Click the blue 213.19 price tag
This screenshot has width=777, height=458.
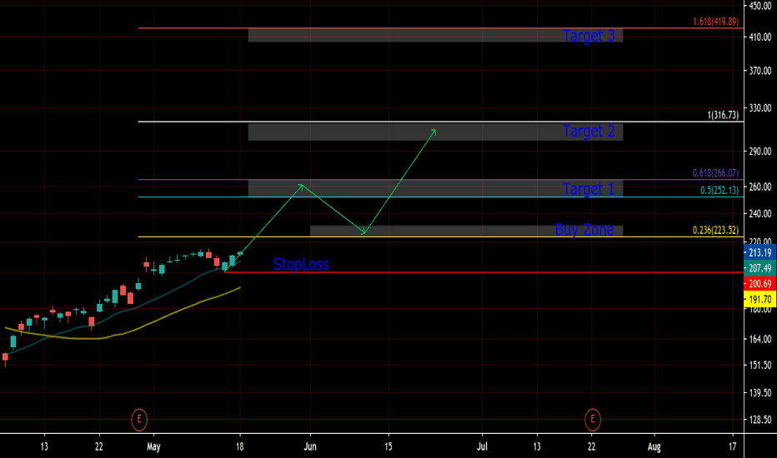click(759, 252)
